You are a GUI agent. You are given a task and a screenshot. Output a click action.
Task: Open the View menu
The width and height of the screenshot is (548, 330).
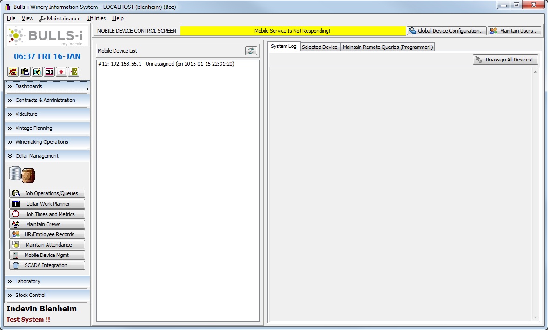tap(27, 18)
